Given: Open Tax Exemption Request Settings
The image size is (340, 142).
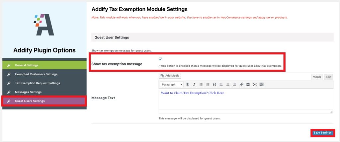Looking at the screenshot, I should 44,83.
